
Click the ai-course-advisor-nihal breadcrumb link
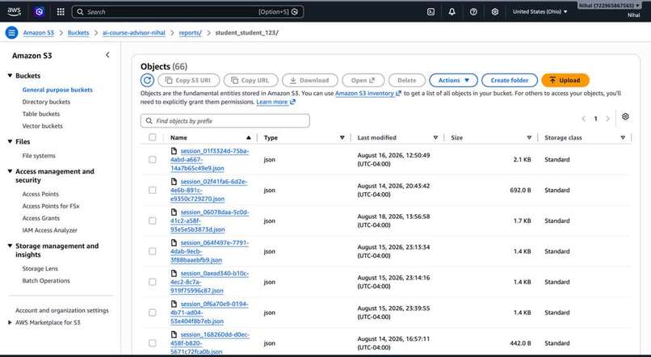(x=134, y=32)
